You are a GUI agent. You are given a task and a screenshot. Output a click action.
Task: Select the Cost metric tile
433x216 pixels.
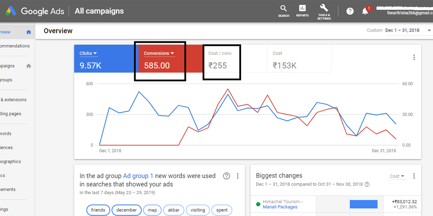(299, 60)
